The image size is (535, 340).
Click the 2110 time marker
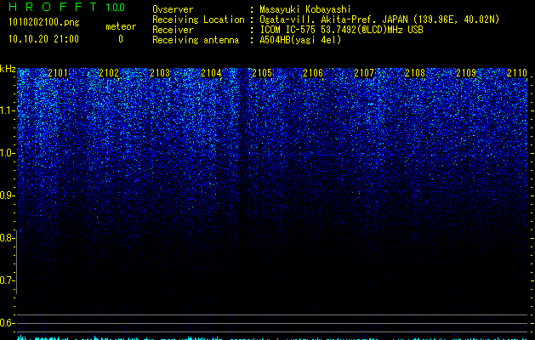coord(517,73)
